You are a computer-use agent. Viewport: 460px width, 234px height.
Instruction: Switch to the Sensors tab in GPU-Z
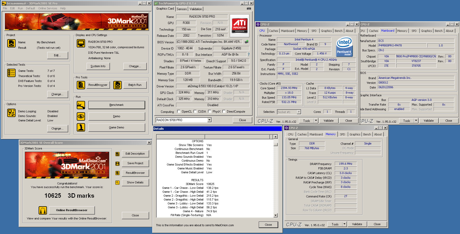182,9
